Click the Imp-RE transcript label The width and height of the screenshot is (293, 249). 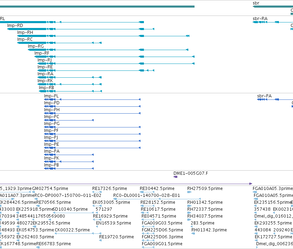point(45,67)
